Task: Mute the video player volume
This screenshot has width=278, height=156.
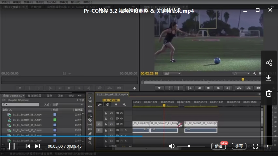Action: pyautogui.click(x=171, y=146)
